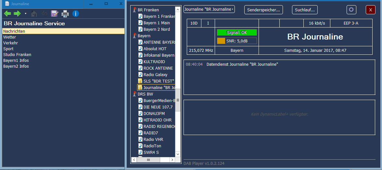Click the station list vertical scrollbar down arrow

tap(178, 154)
